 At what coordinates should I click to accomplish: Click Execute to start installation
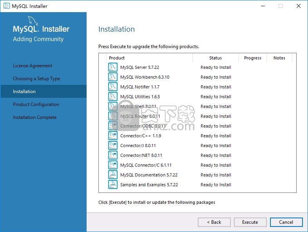click(250, 222)
